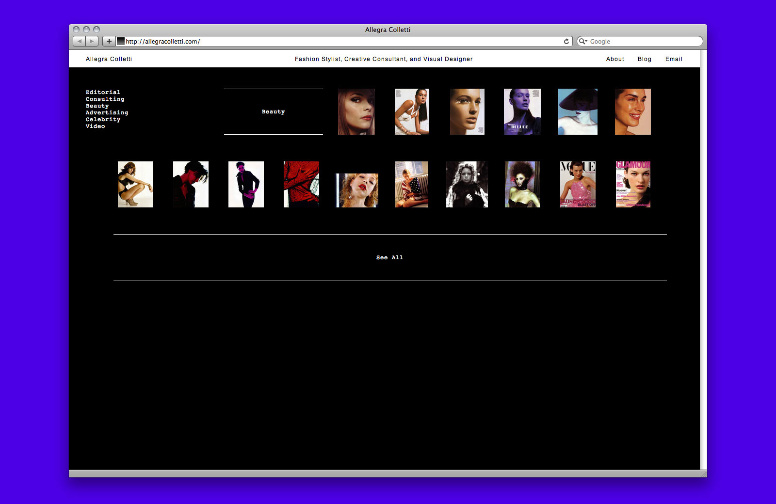Click the magnifier icon in the search field

tap(583, 42)
